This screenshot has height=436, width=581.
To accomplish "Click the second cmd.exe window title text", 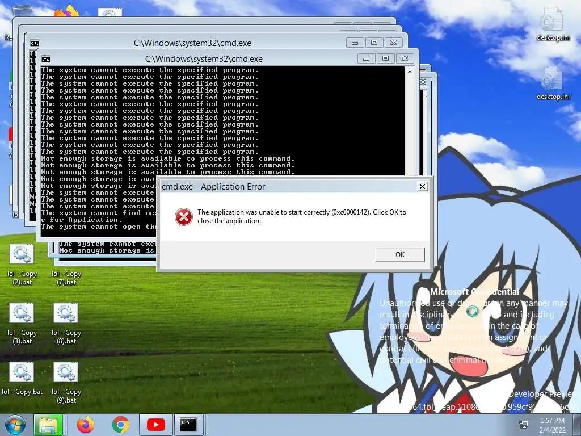I will 192,43.
